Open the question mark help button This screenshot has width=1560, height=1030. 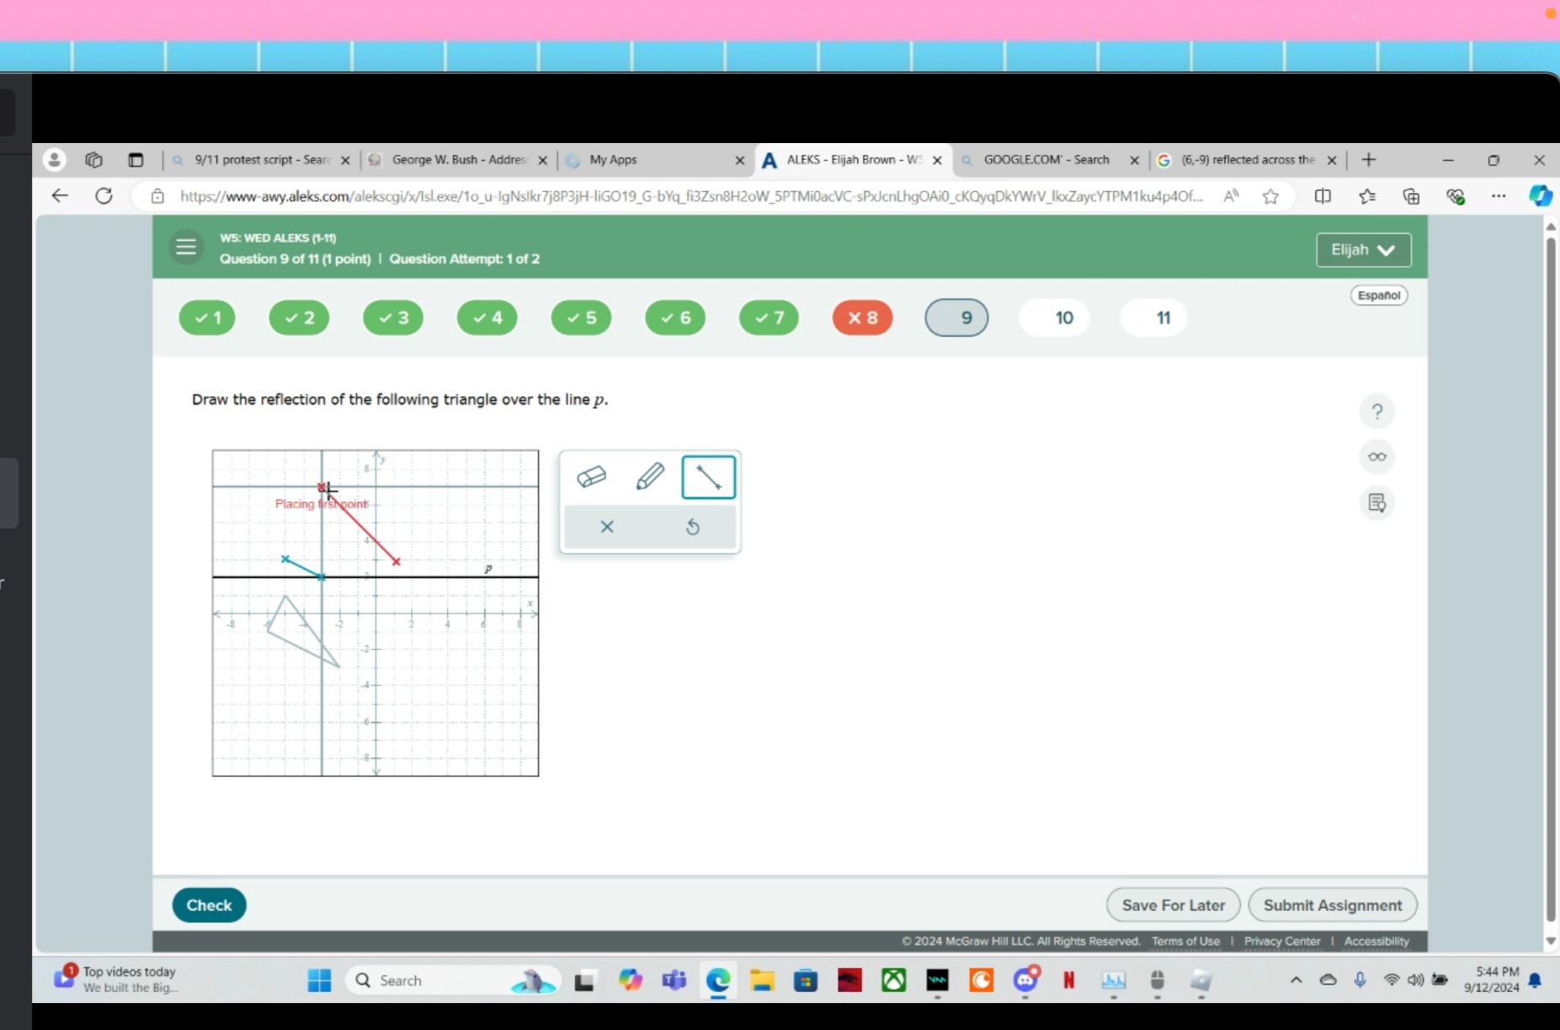pyautogui.click(x=1377, y=411)
